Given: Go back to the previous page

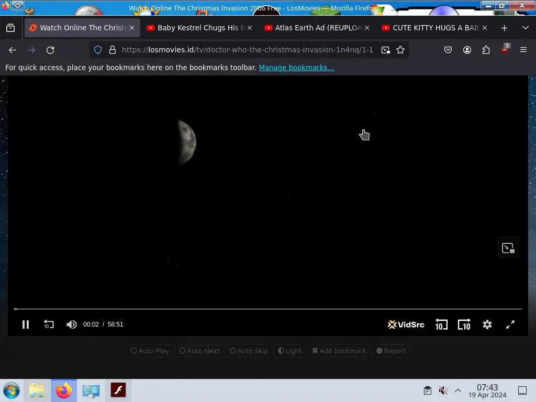Looking at the screenshot, I should pyautogui.click(x=13, y=50).
